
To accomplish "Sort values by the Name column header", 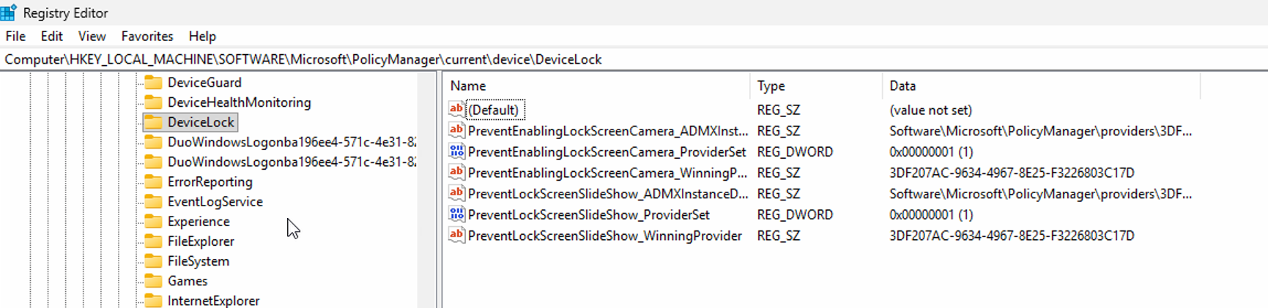I will point(468,86).
